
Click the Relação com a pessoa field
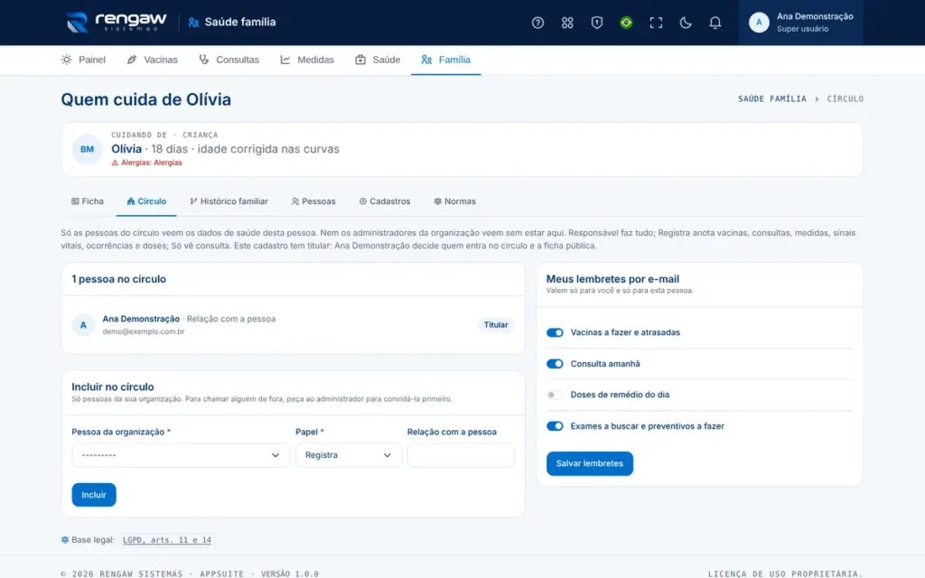(x=460, y=455)
